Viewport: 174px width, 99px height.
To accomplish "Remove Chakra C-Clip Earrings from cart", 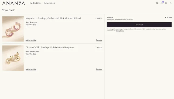I will point(99,69).
